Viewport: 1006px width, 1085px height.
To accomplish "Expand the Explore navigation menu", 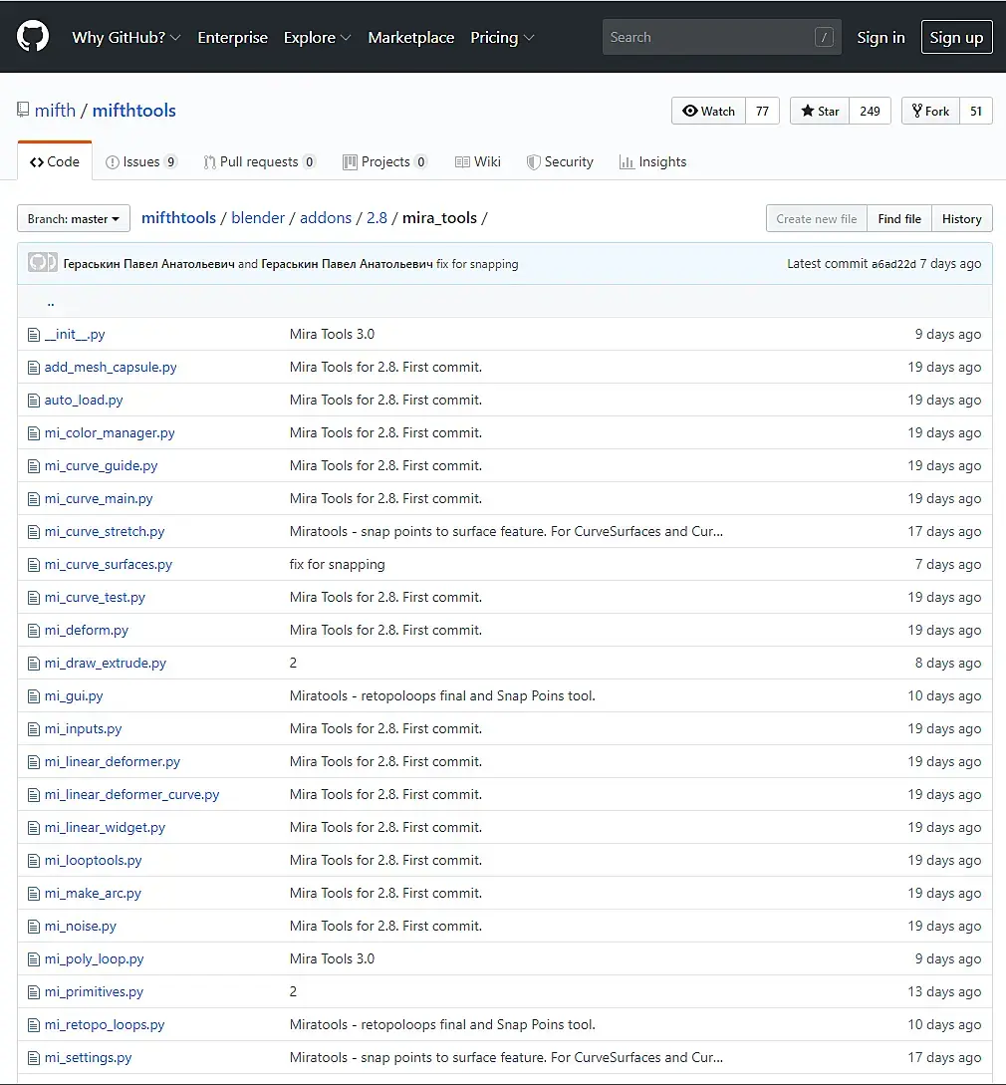I will [x=317, y=38].
